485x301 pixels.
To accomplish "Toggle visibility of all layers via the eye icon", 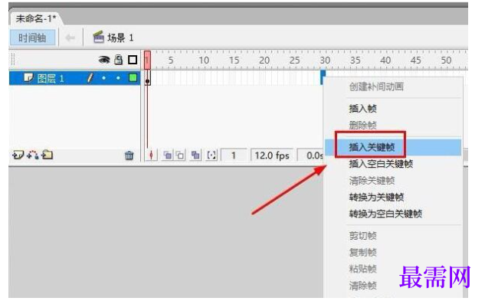I will 104,60.
